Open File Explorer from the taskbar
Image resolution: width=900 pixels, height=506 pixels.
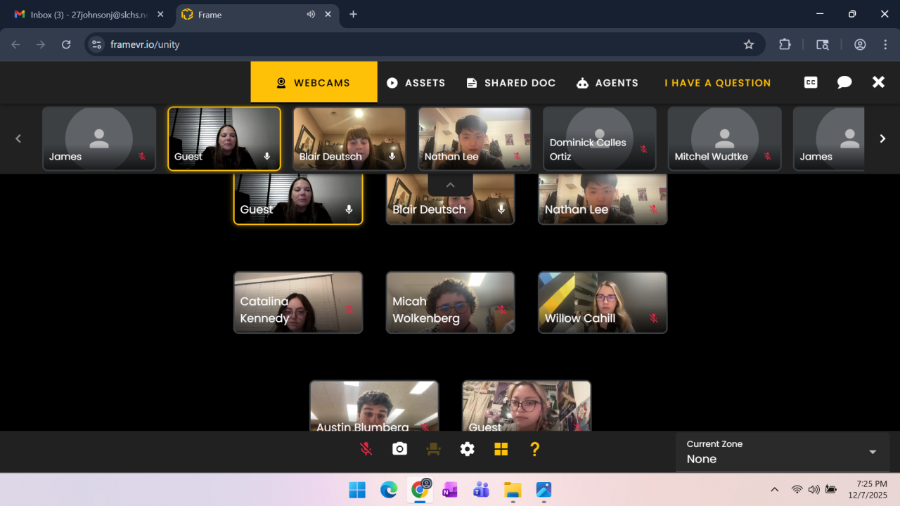coord(513,490)
